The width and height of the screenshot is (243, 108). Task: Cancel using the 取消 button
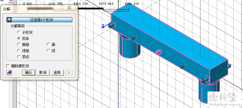click(43, 72)
